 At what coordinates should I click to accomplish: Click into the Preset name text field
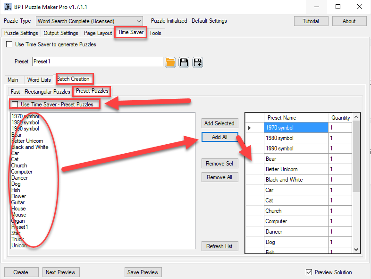point(97,62)
